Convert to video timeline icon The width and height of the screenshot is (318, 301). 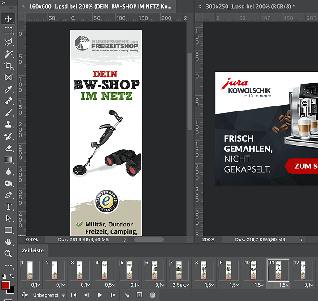click(x=25, y=295)
